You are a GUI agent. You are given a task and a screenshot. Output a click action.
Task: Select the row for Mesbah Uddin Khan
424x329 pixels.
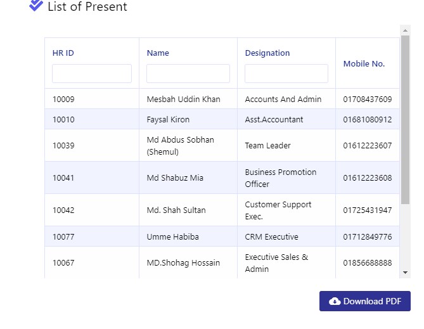tap(222, 99)
